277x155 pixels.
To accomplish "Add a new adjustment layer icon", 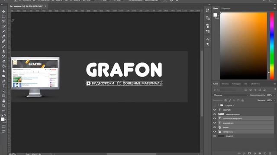I will (254, 153).
